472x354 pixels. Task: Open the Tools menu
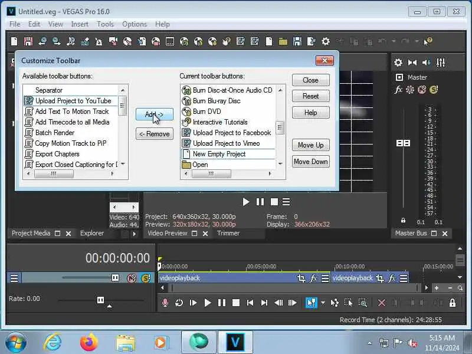[106, 24]
